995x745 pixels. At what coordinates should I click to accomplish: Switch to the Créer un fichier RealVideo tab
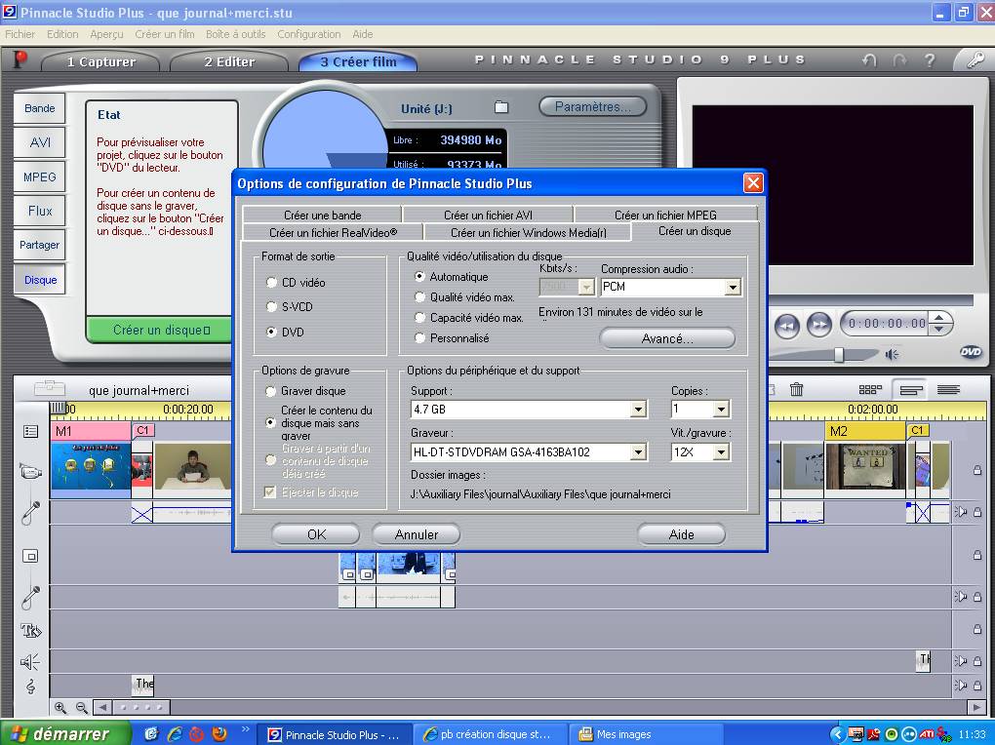[334, 233]
